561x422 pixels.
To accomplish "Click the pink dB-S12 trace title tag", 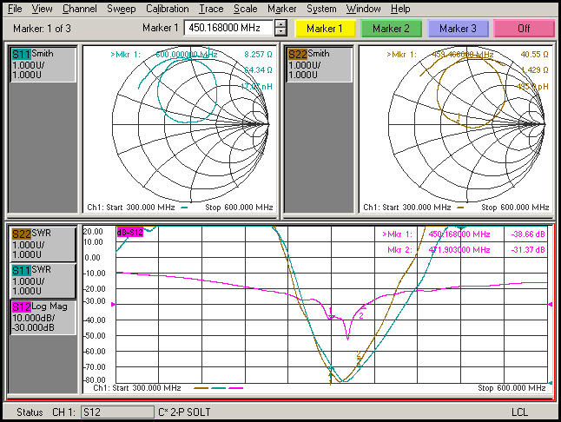I will pyautogui.click(x=129, y=232).
